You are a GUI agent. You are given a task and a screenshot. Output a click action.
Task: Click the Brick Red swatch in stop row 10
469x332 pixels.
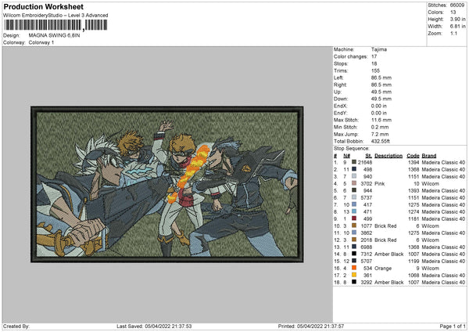click(x=354, y=226)
